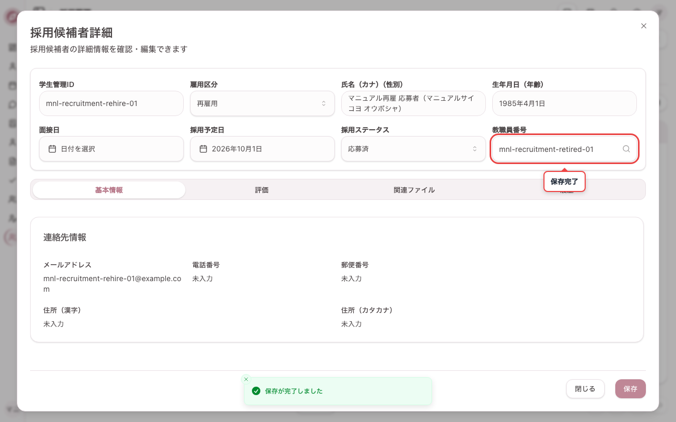Click the calendar icon beside 2026年10月1日

(x=203, y=149)
